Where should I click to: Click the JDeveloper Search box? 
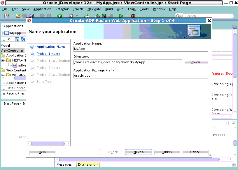[x=208, y=16]
